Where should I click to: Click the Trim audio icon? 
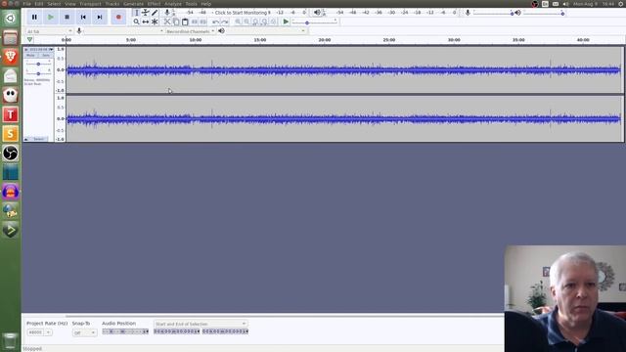[195, 22]
